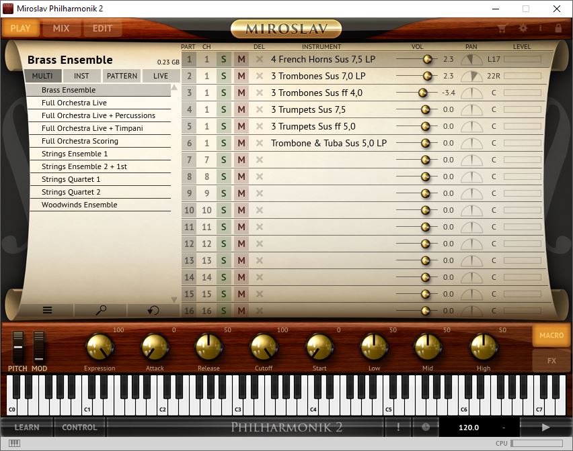The width and height of the screenshot is (573, 451).
Task: Load Woodwinds Ensemble multi
Action: coord(100,205)
